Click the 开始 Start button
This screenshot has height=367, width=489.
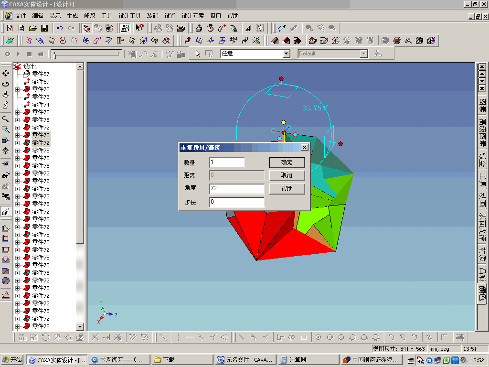point(12,360)
